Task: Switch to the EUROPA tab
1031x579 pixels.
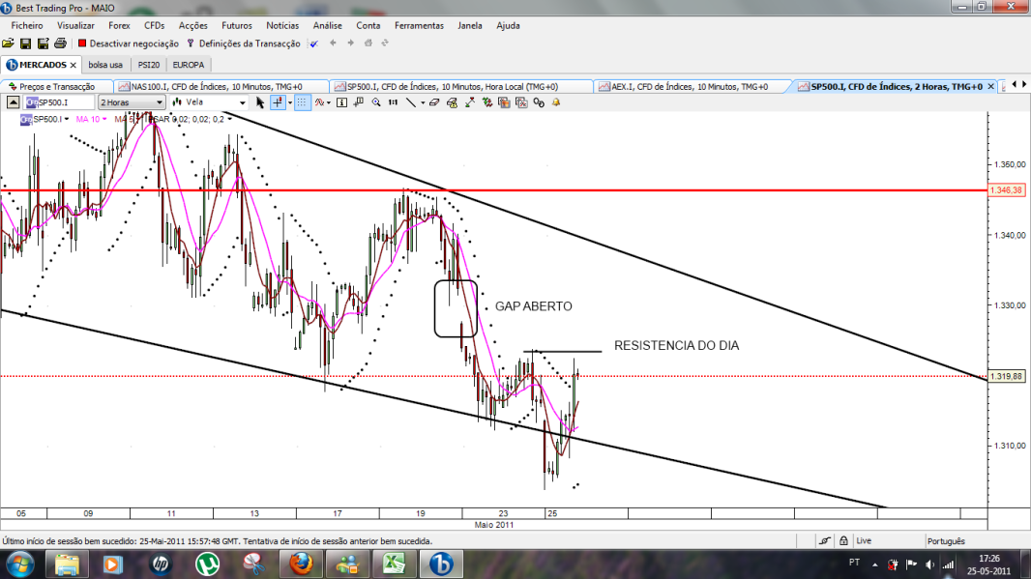Action: 188,65
